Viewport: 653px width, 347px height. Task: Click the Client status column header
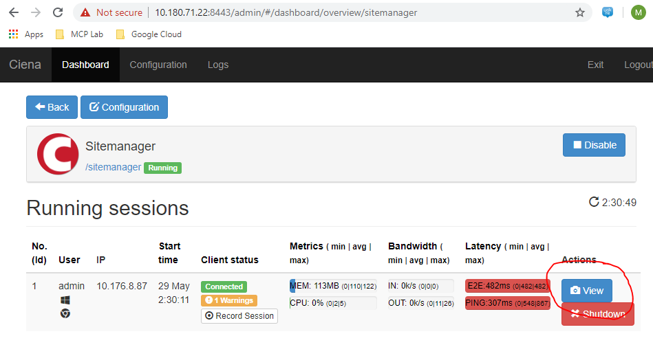pos(230,260)
